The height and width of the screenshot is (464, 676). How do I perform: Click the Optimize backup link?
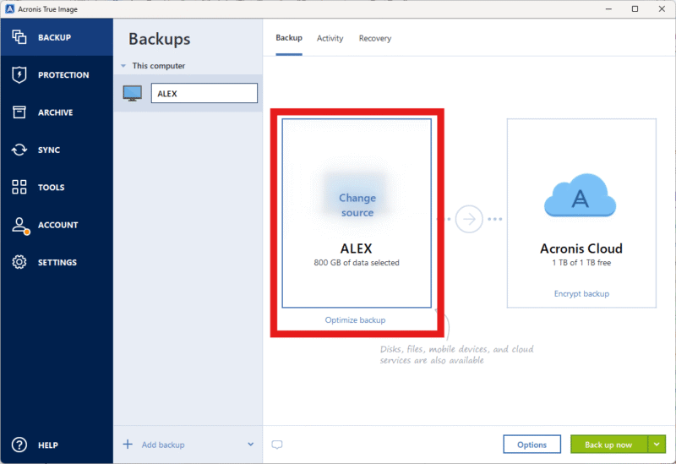tap(355, 320)
